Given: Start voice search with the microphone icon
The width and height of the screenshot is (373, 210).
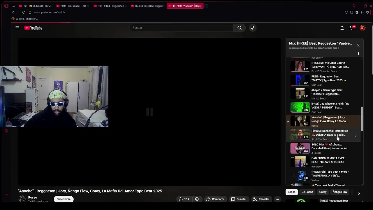Looking at the screenshot, I should pos(253,28).
